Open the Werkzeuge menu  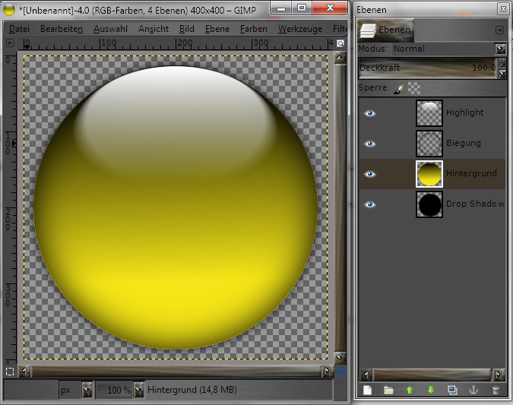pyautogui.click(x=299, y=29)
